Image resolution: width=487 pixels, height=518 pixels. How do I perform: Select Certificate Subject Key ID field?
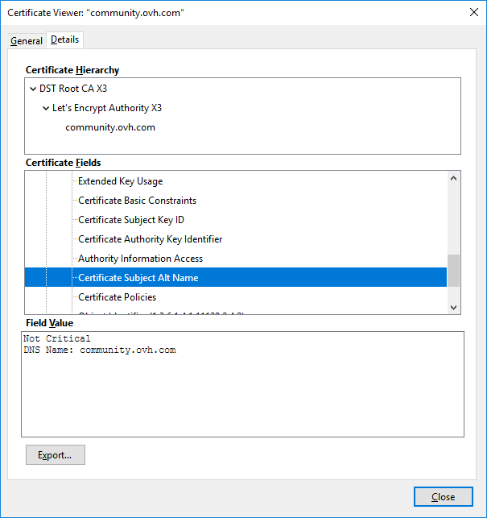[x=131, y=220]
